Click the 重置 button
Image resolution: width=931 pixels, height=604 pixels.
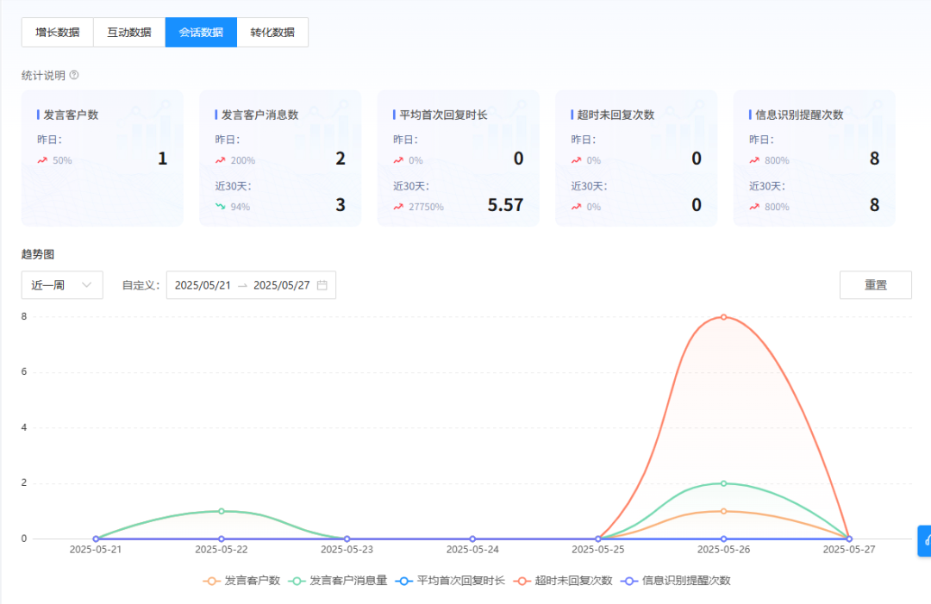coord(875,285)
